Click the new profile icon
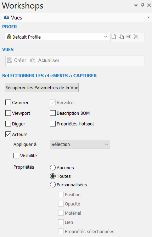This screenshot has height=237, width=152. 114,37
